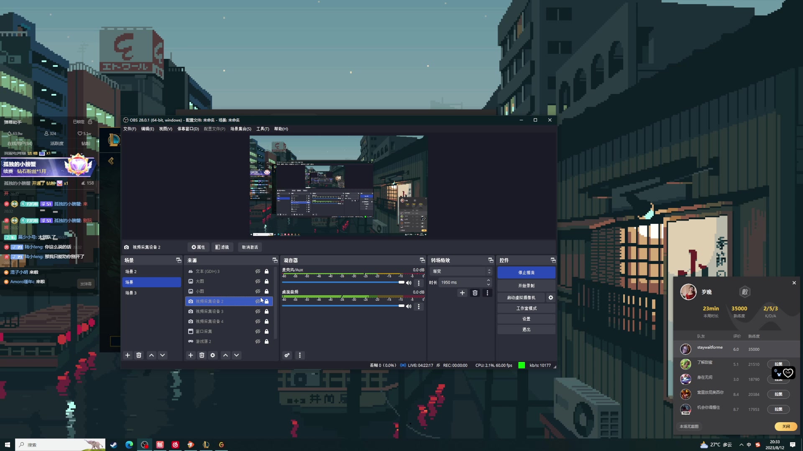The height and width of the screenshot is (451, 803).
Task: Mute 麦克风/Aux with the speaker icon
Action: pos(409,283)
